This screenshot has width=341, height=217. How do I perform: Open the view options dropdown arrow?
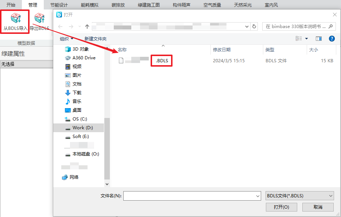(x=306, y=39)
